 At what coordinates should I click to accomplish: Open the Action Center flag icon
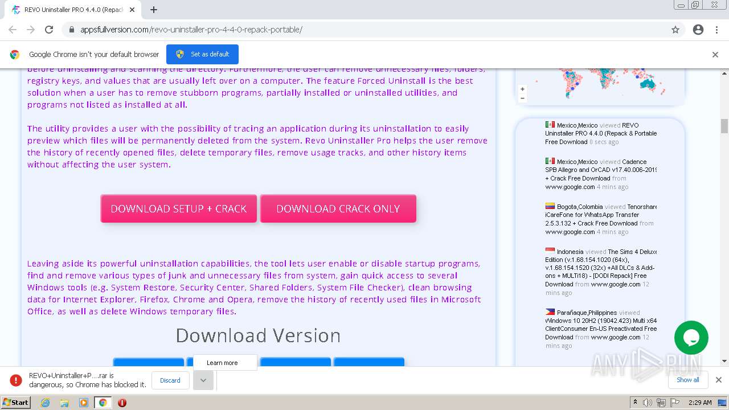tap(674, 403)
